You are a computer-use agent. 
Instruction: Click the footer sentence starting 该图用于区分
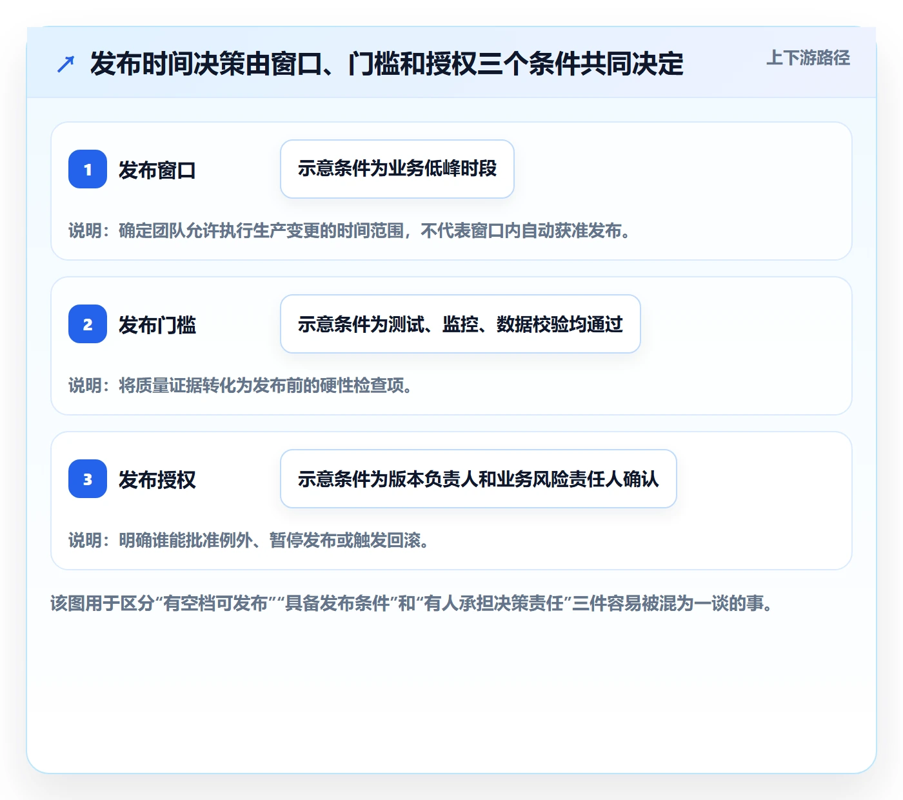pos(412,604)
